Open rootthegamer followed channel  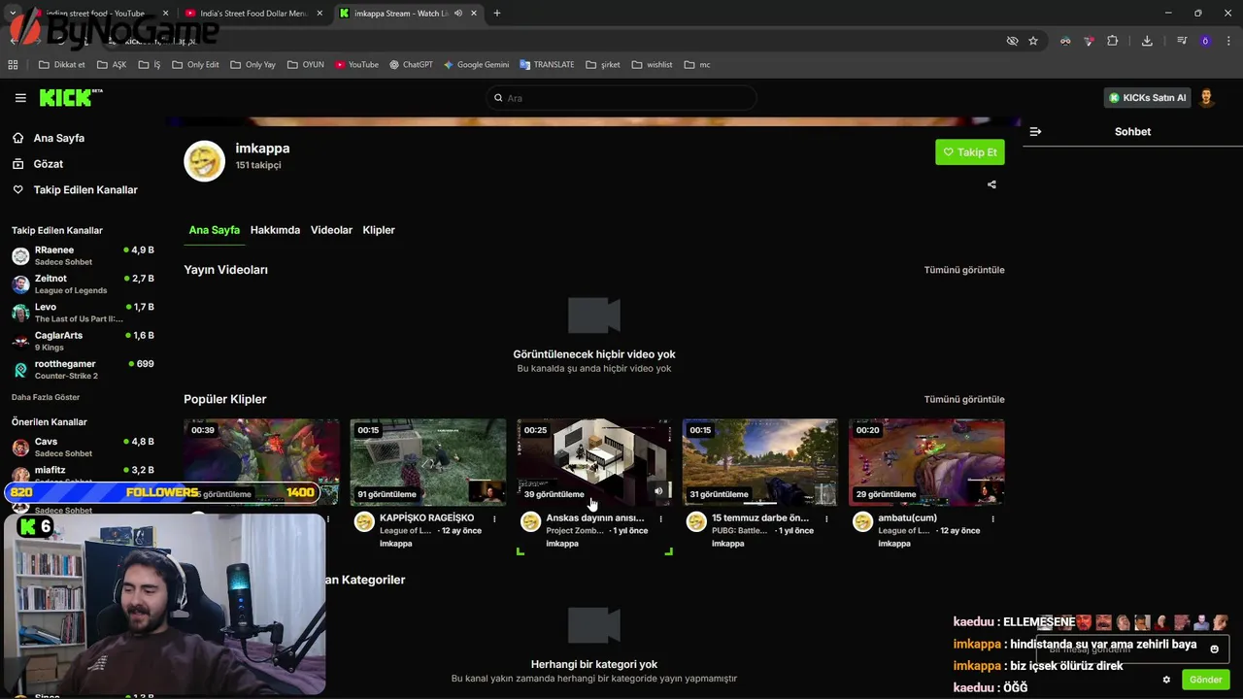(84, 369)
